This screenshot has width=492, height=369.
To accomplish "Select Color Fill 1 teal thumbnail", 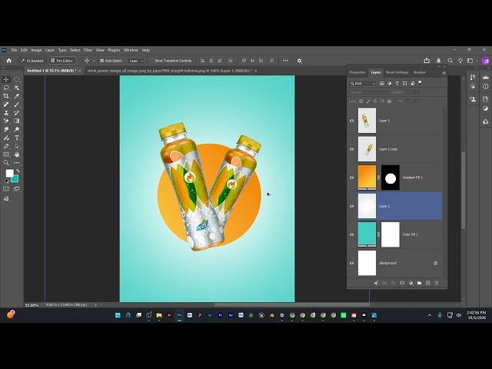I will coord(367,234).
